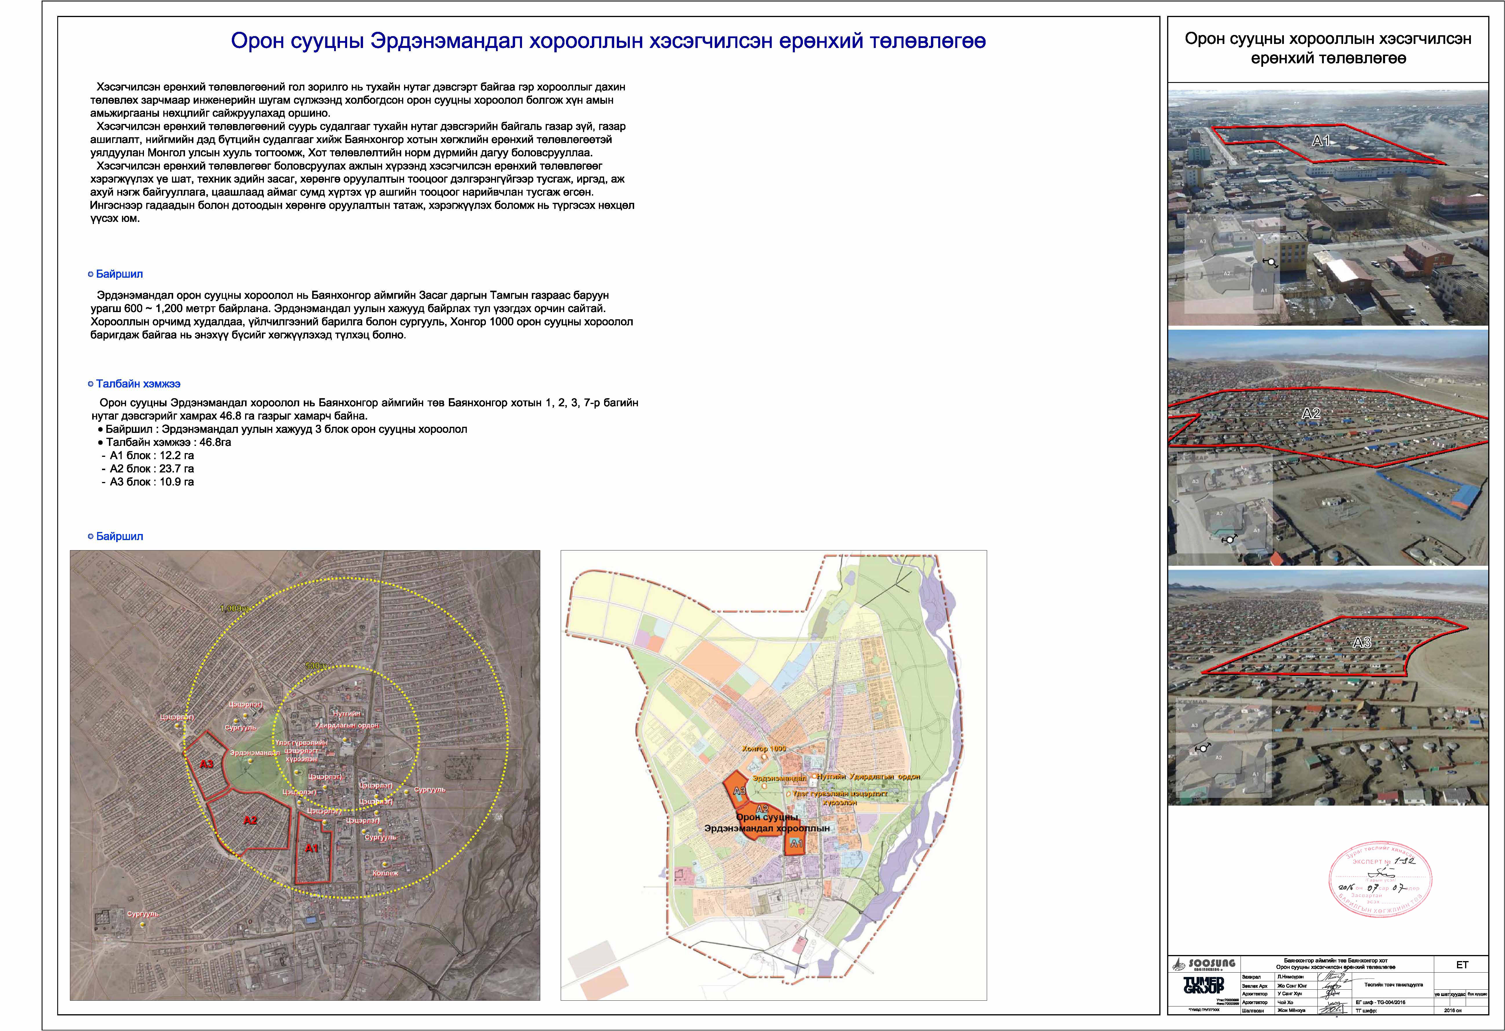The height and width of the screenshot is (1031, 1505).
Task: Click the view-direction icon in A1 photo keymap
Action: (1271, 262)
